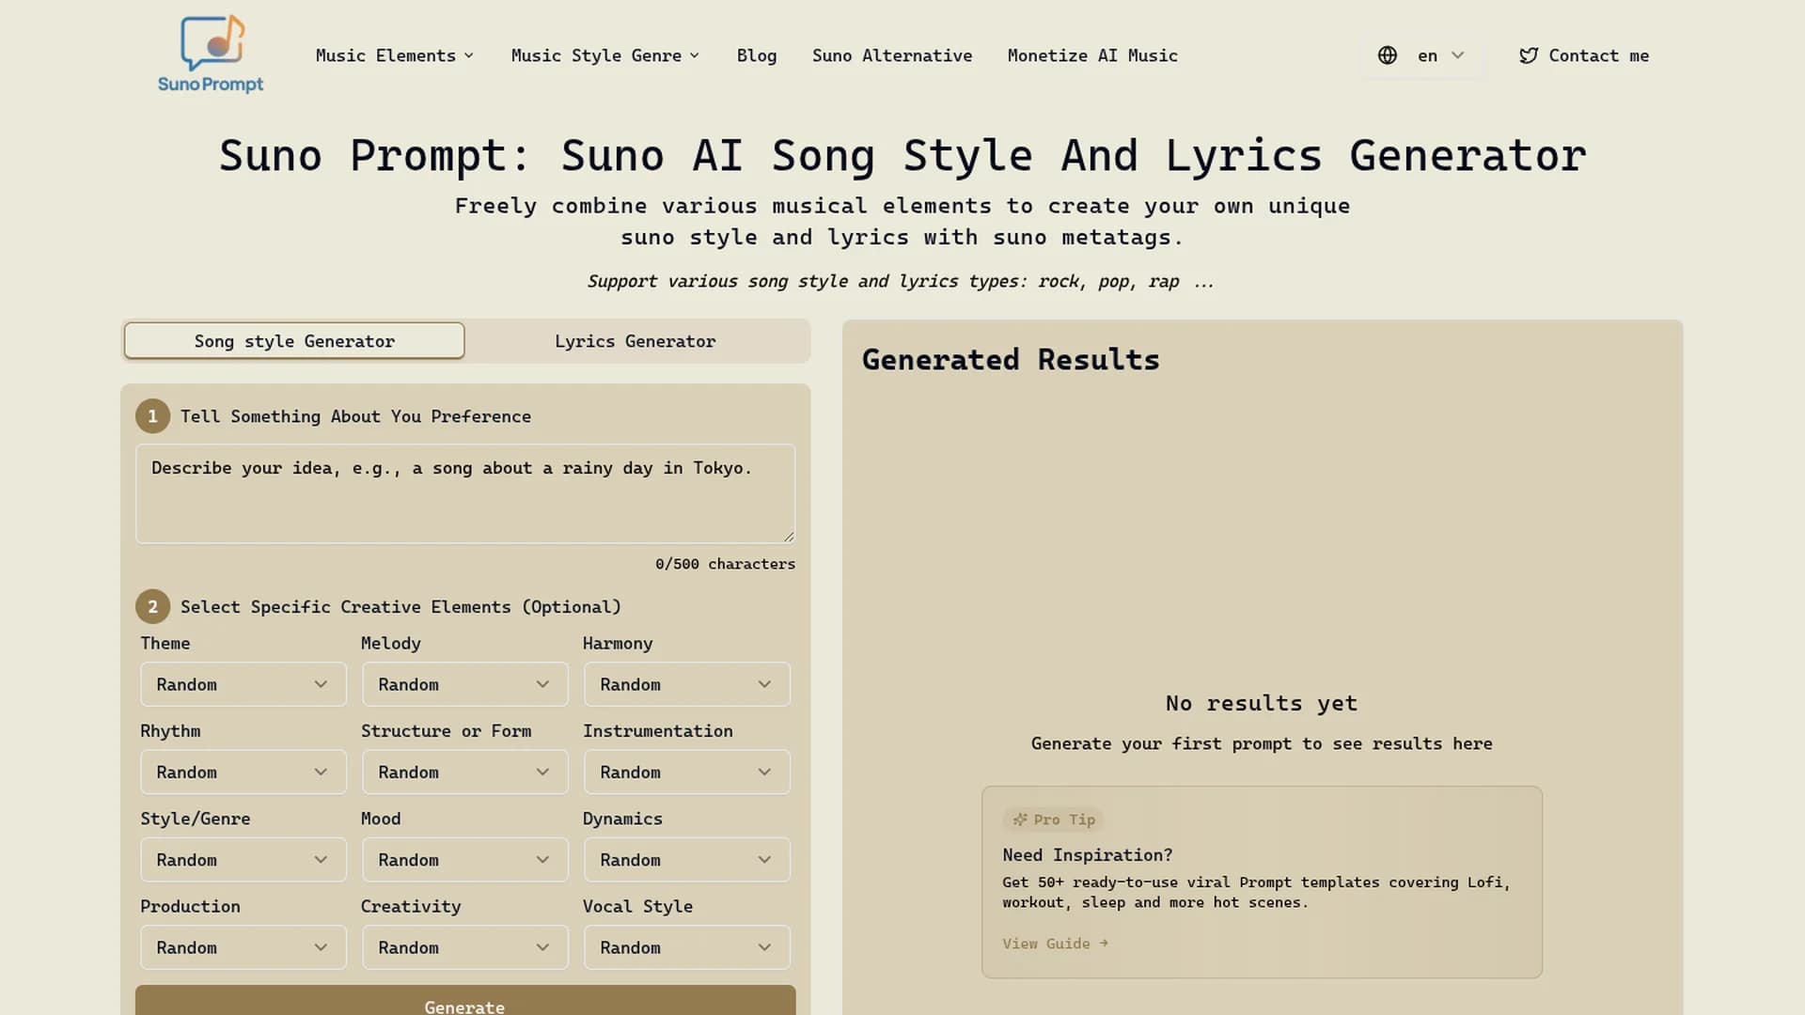Switch to the Lyrics Generator tab

click(636, 341)
